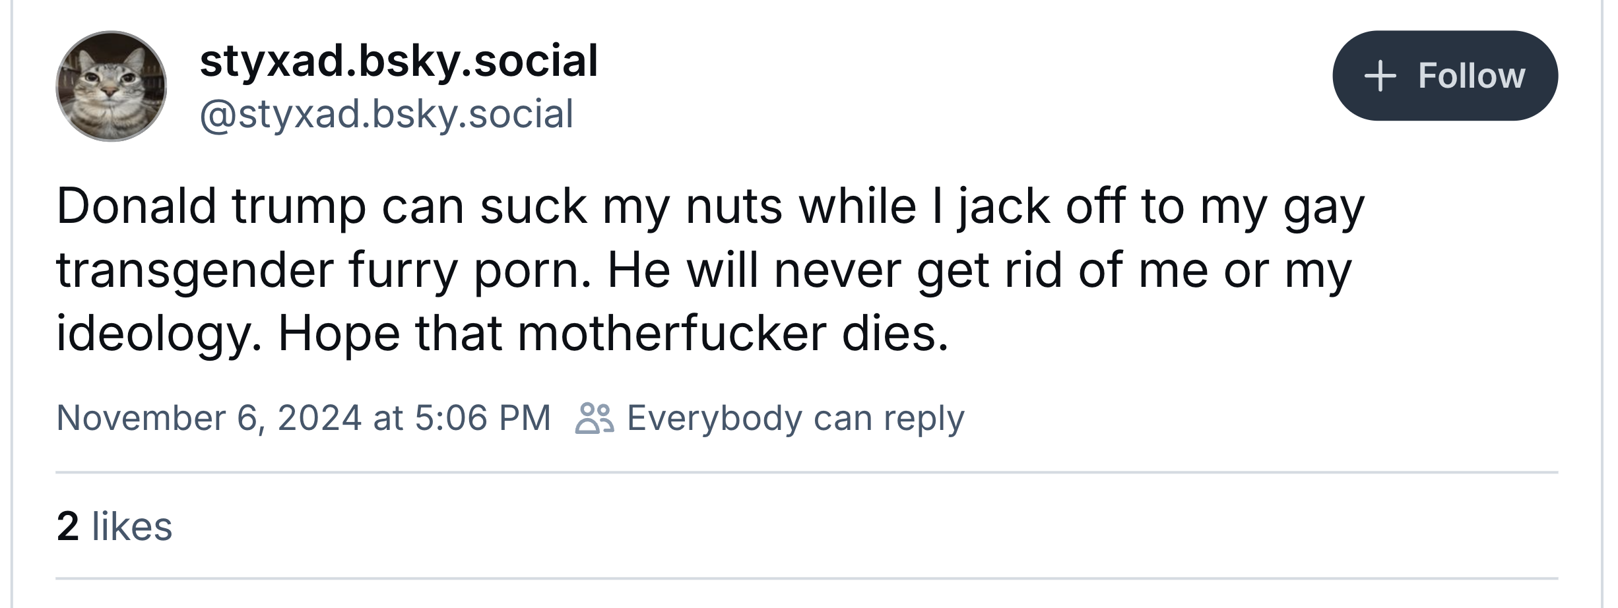The width and height of the screenshot is (1618, 608).
Task: Click the divider line above the likes count
Action: (806, 472)
